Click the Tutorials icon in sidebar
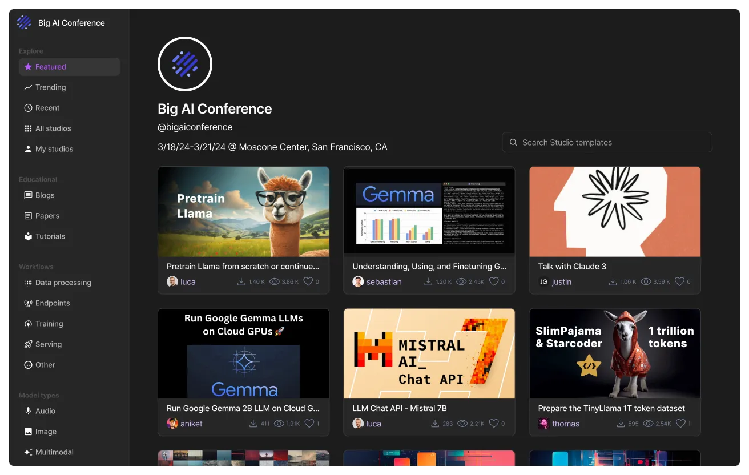This screenshot has height=475, width=749. tap(28, 236)
